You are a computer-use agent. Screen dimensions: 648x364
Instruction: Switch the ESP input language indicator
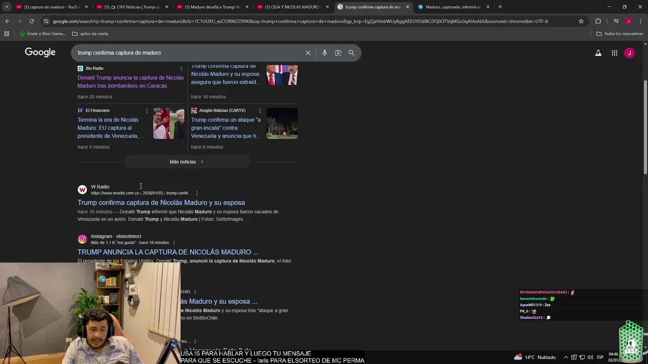(600, 357)
